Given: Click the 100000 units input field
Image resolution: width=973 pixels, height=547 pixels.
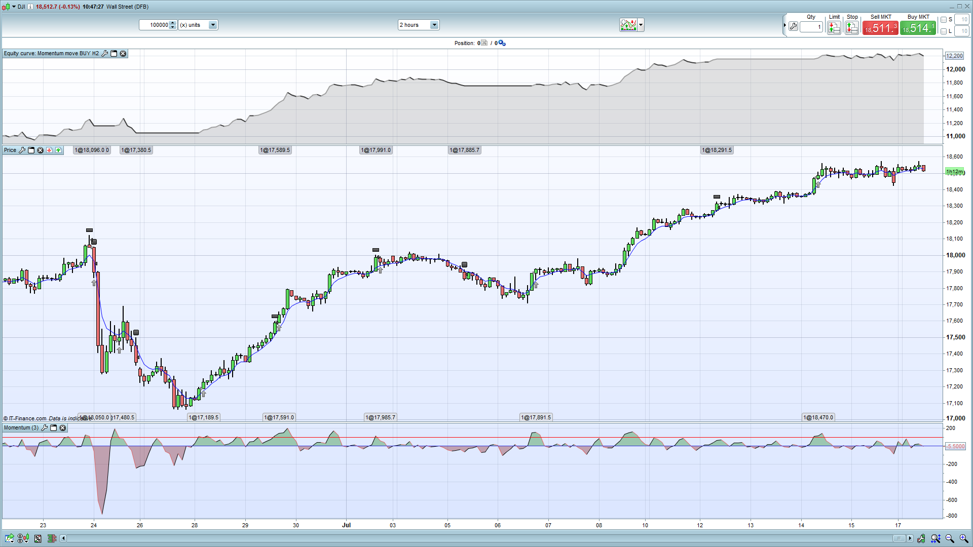Looking at the screenshot, I should coord(155,25).
